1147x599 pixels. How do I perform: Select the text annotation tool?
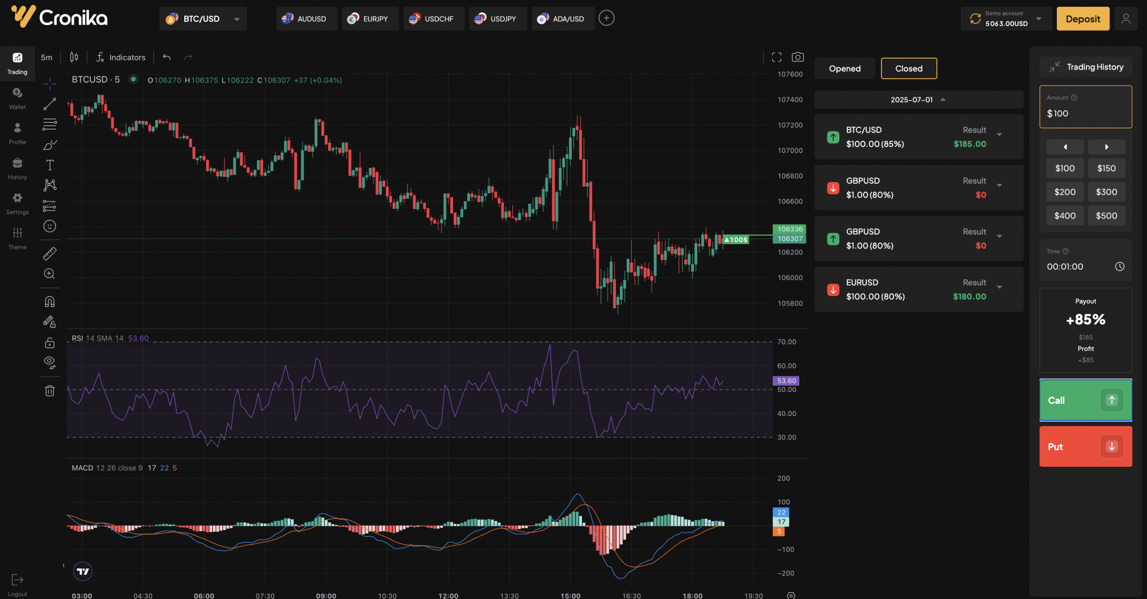[50, 165]
